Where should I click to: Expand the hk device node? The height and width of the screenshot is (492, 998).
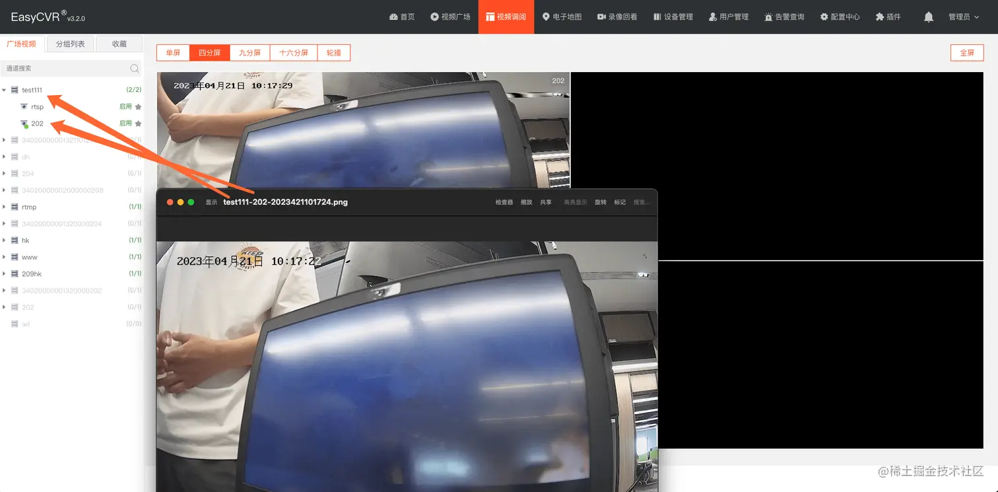click(4, 240)
